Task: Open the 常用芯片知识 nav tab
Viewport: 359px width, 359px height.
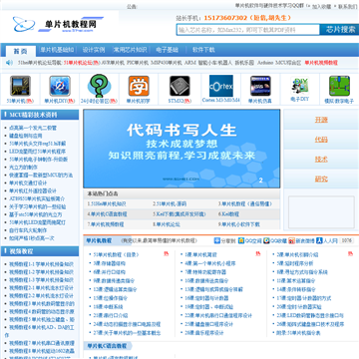Action: (x=130, y=50)
